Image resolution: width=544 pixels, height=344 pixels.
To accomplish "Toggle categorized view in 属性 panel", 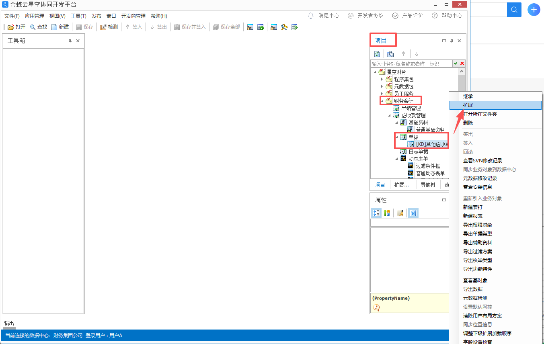I will pyautogui.click(x=376, y=213).
